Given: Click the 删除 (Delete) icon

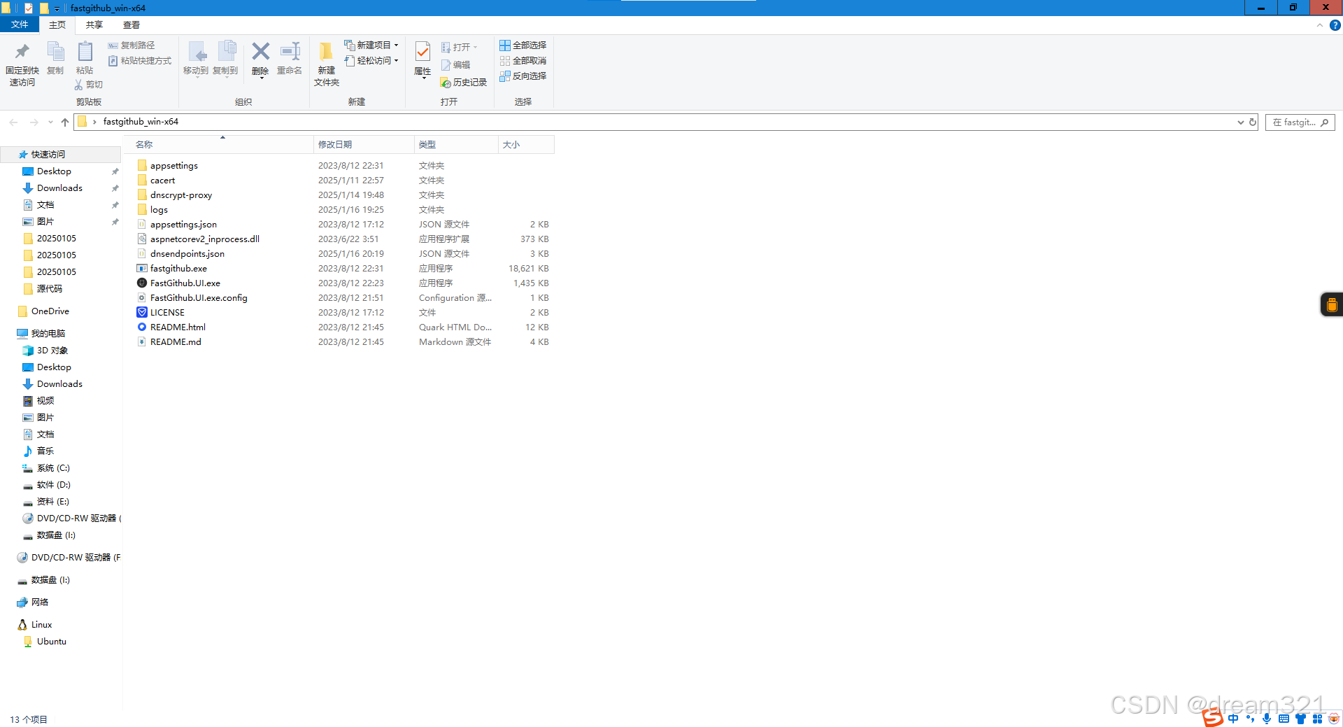Looking at the screenshot, I should [260, 59].
